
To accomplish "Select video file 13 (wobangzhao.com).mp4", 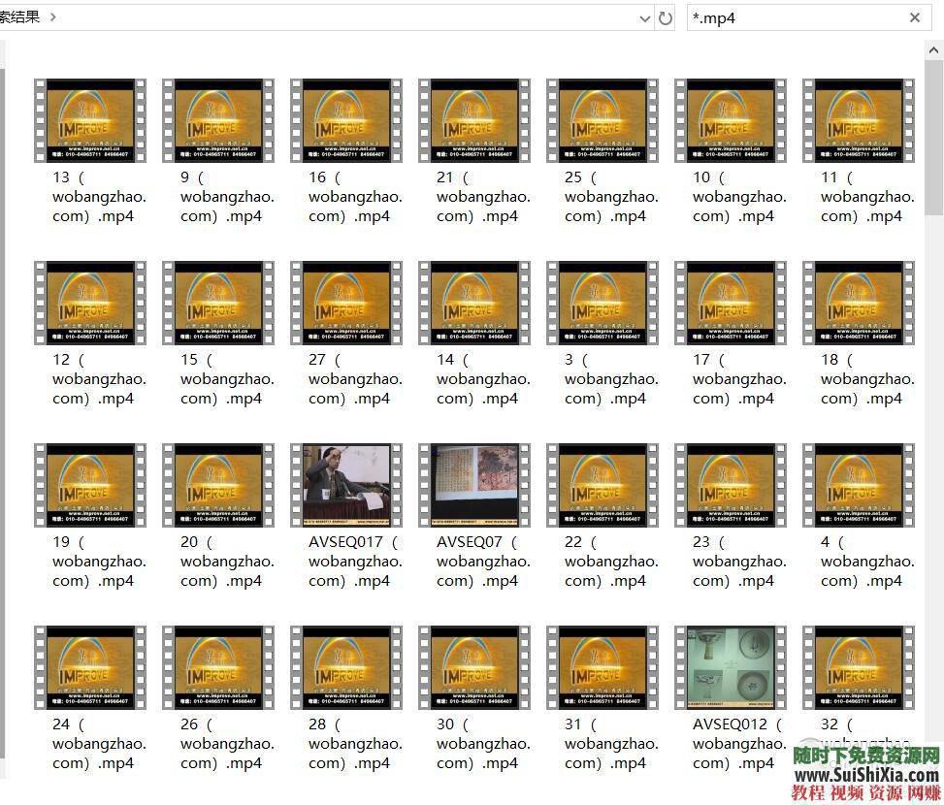I will coord(90,120).
